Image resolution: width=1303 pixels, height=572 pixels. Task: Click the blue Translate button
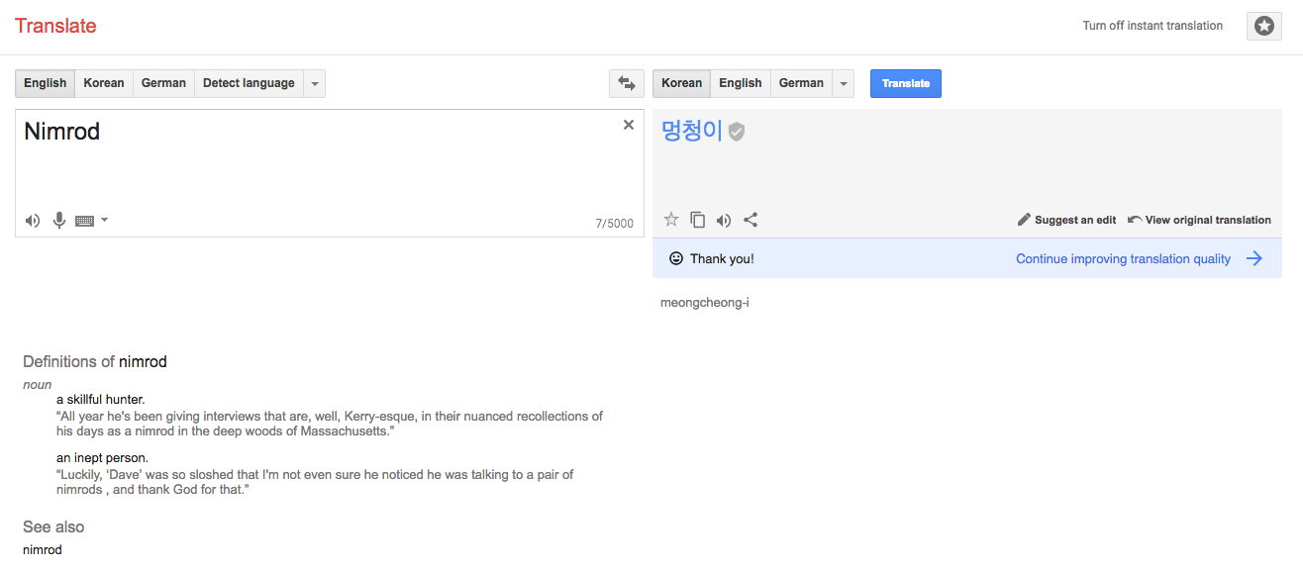[x=906, y=83]
